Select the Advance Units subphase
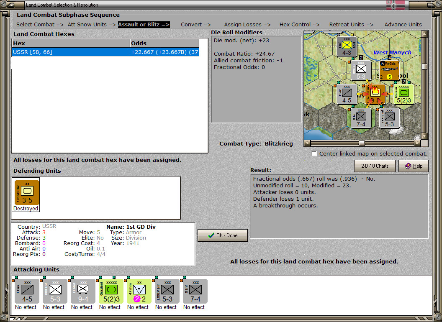 403,25
